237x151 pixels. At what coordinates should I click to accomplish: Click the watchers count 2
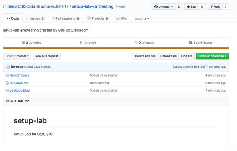coord(179,7)
